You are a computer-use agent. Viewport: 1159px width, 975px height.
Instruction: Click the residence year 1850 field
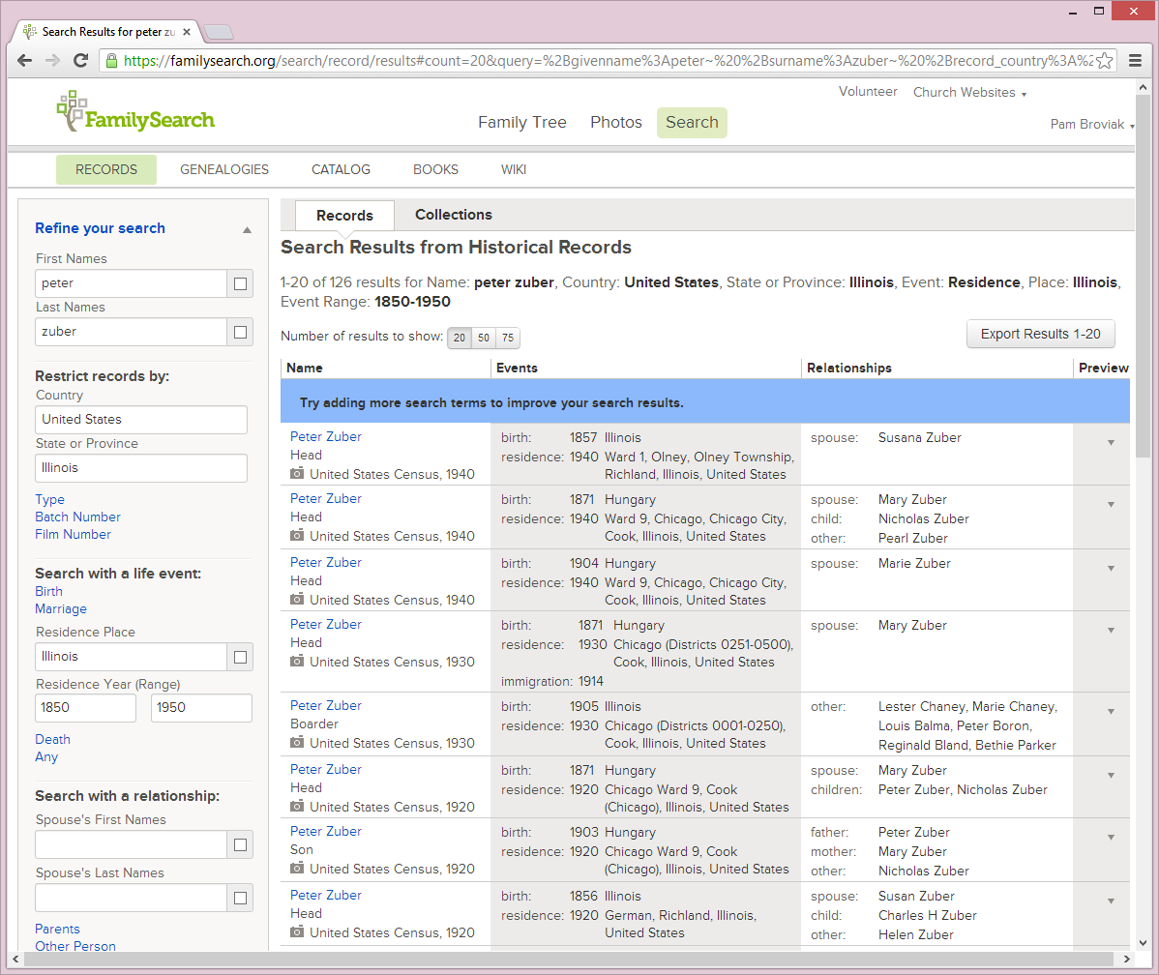pos(86,708)
